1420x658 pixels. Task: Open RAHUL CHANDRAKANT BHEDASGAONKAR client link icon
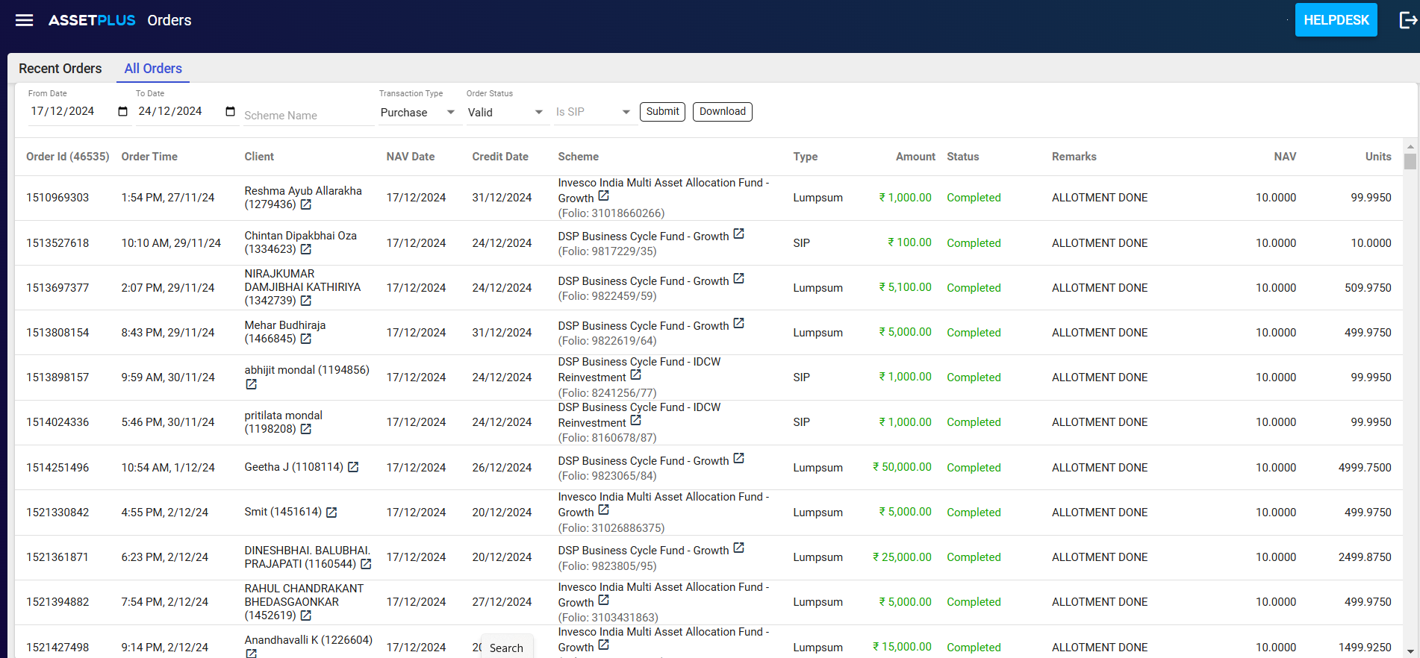coord(306,615)
